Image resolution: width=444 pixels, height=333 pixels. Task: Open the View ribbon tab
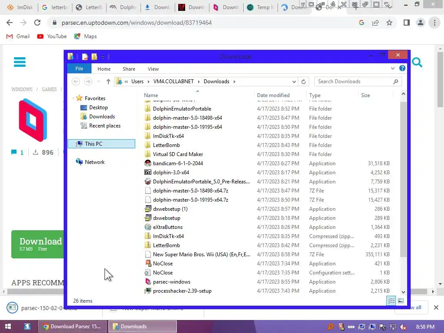tap(153, 69)
